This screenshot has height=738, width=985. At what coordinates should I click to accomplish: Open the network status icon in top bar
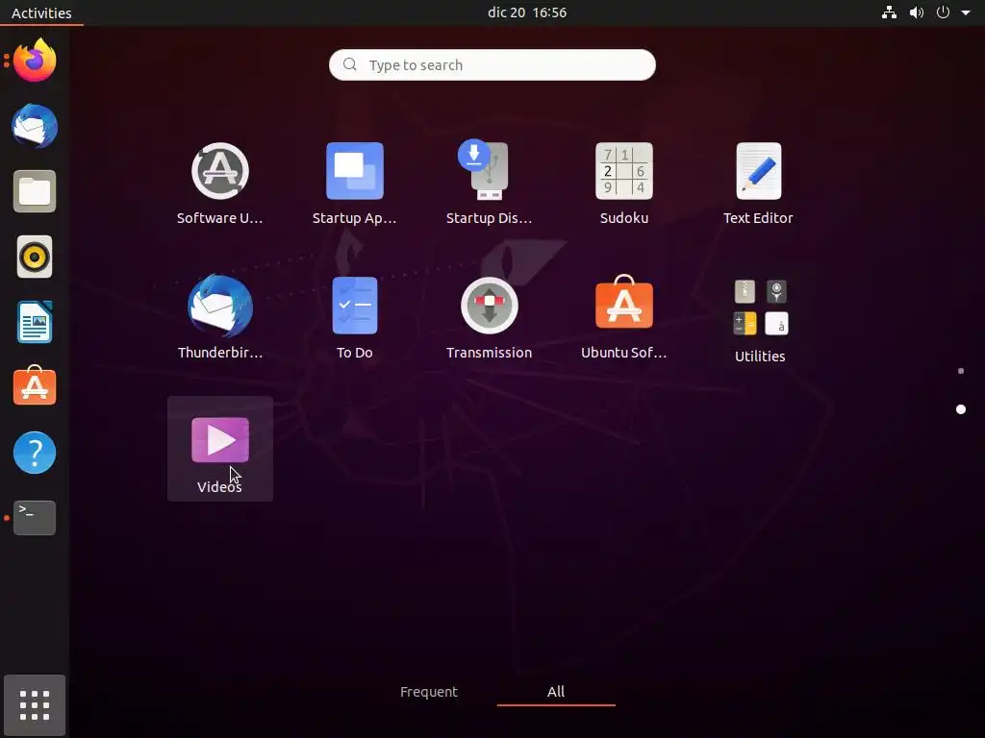(x=889, y=12)
